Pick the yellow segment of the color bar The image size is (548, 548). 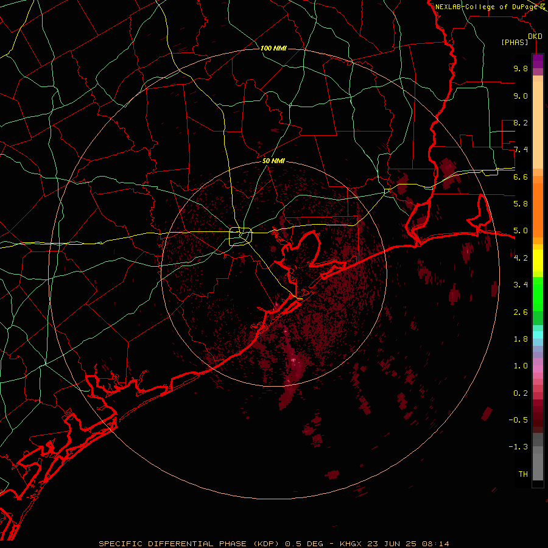538,261
